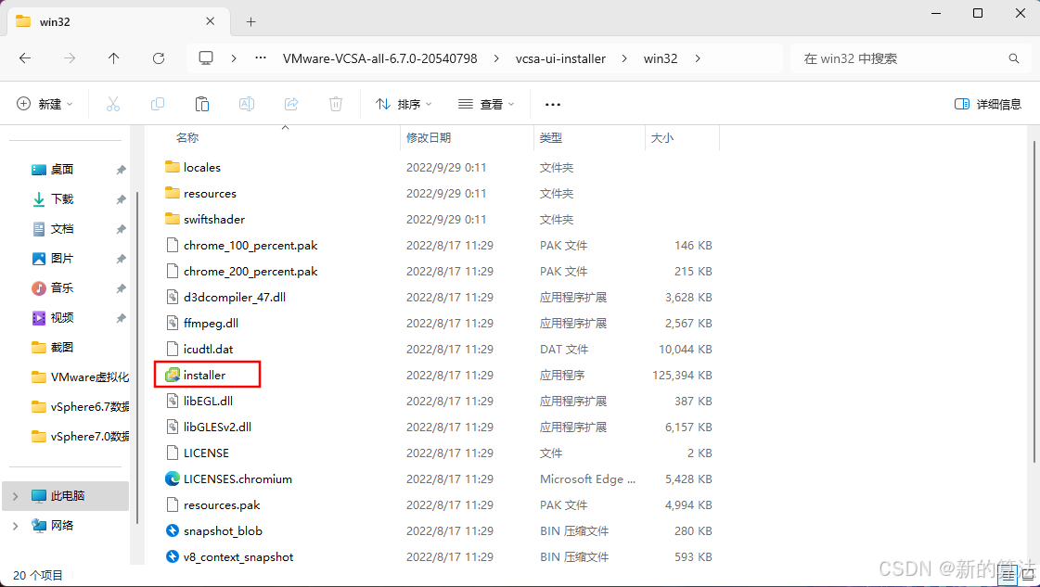The height and width of the screenshot is (587, 1040).
Task: Open 音乐 in the sidebar
Action: click(x=61, y=287)
